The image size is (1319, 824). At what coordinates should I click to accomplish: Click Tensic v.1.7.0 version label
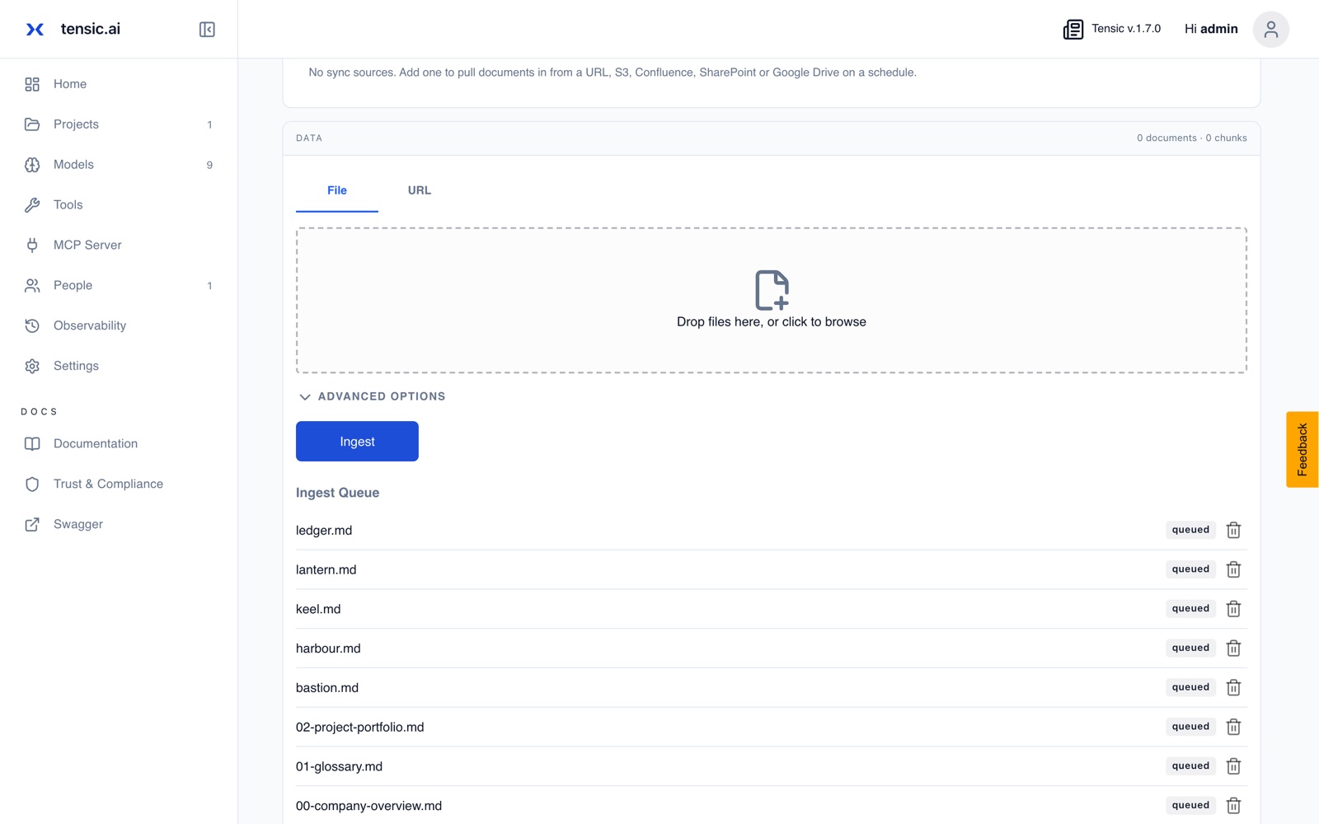[1126, 29]
